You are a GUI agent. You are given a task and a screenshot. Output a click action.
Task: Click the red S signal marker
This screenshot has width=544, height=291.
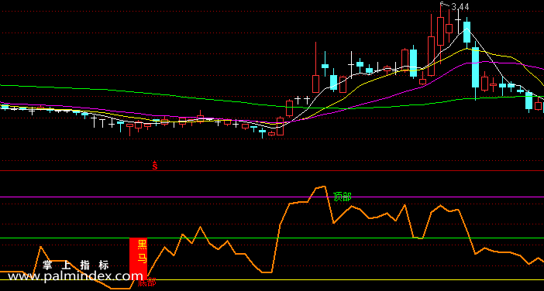click(x=155, y=166)
